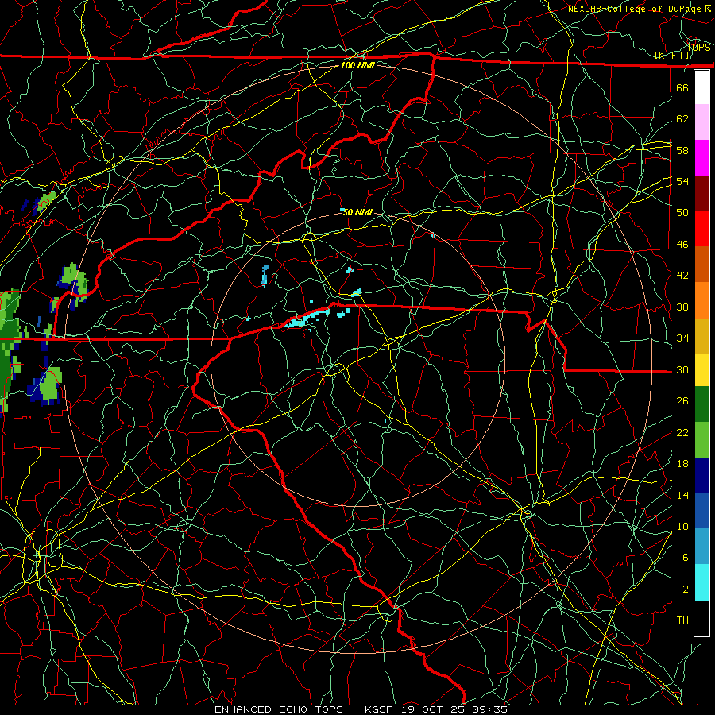Pick the cyan legend swatch
Screen dimensions: 715x715
[x=701, y=582]
